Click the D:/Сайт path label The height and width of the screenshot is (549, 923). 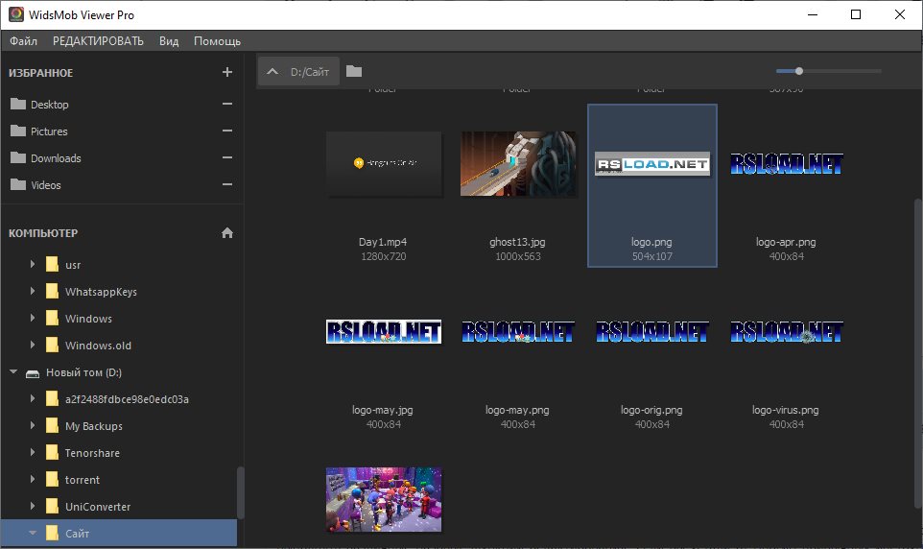click(x=310, y=71)
